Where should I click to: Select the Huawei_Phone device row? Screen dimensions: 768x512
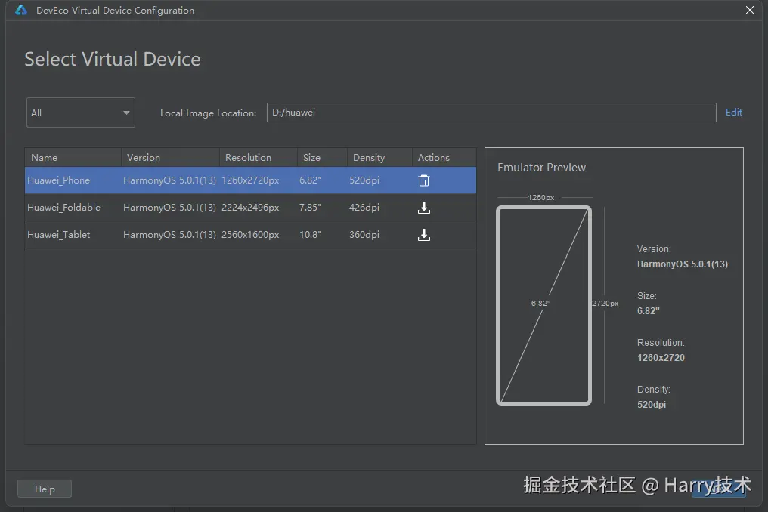(x=250, y=180)
